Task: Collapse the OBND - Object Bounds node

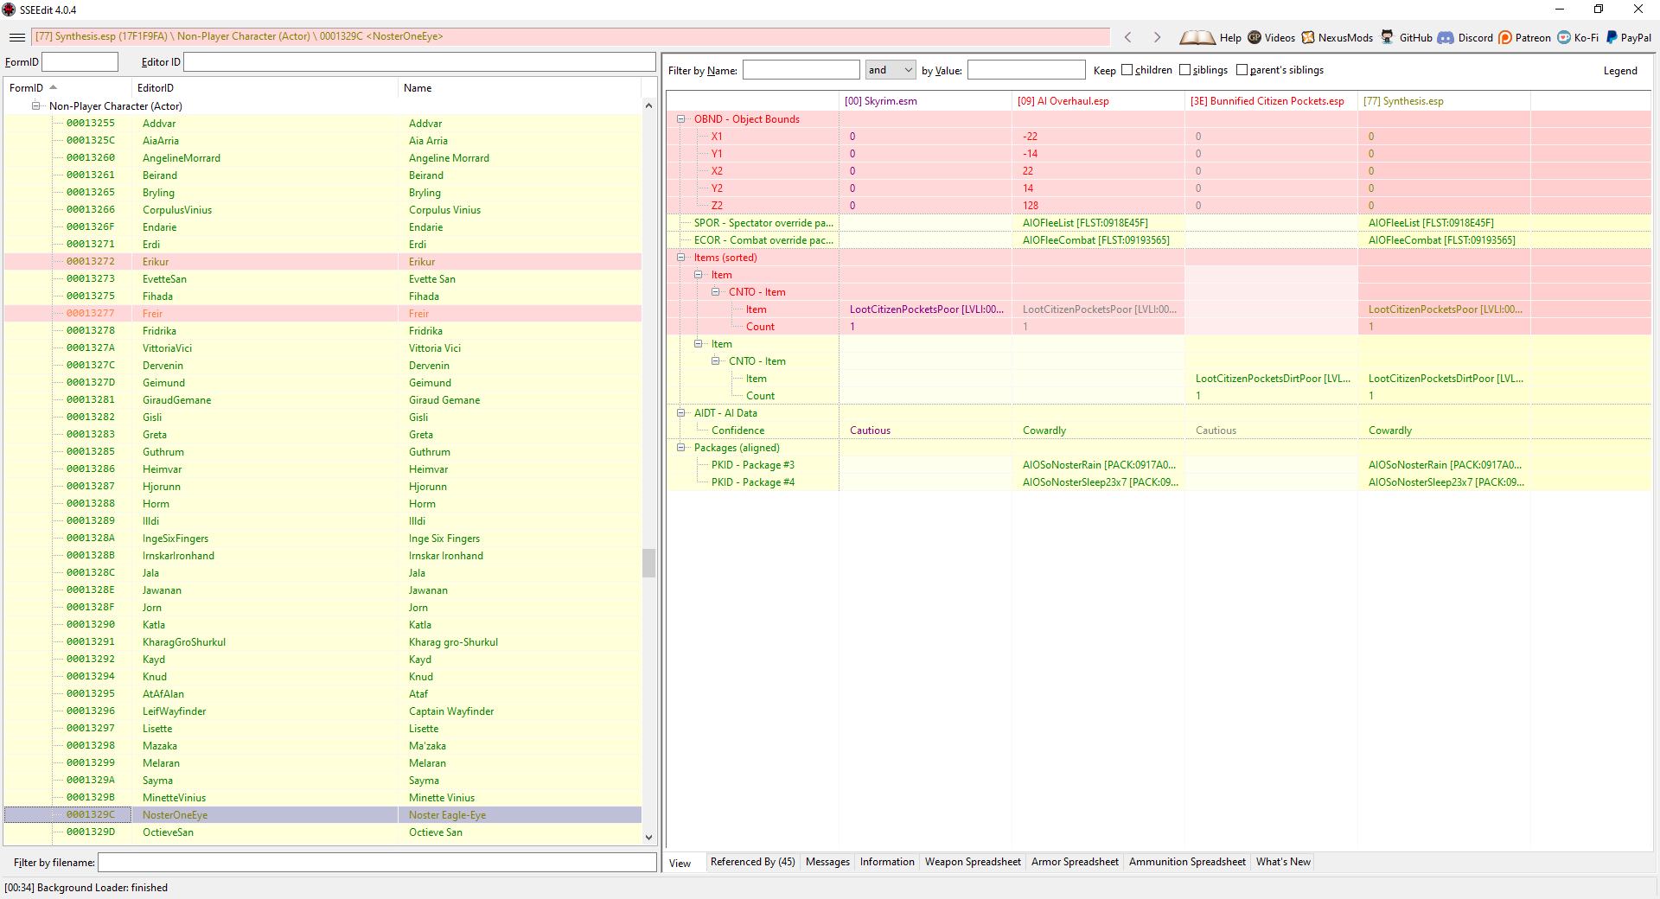Action: point(681,118)
